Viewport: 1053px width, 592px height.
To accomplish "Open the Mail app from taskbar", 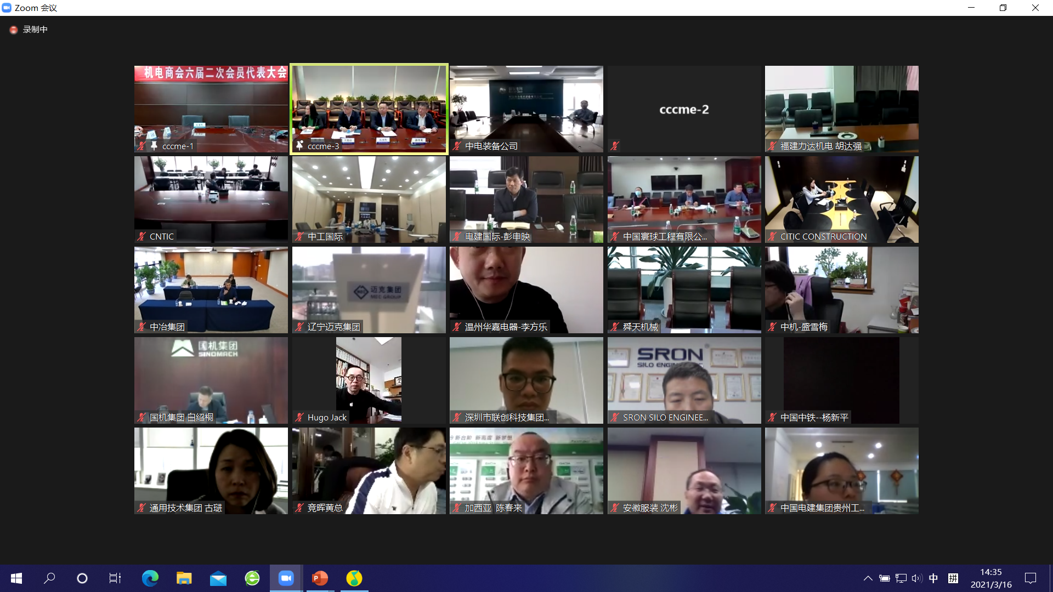I will click(218, 578).
